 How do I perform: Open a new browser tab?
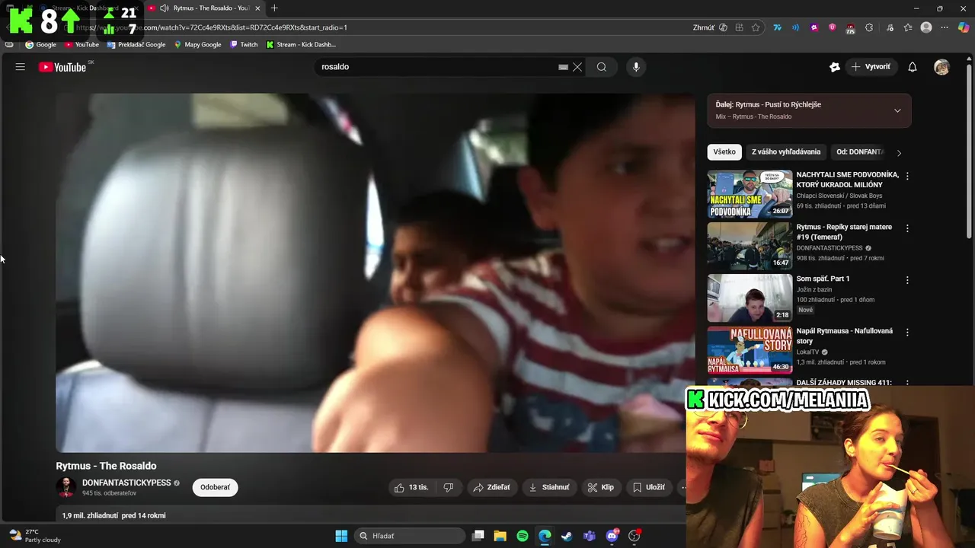[x=274, y=8]
